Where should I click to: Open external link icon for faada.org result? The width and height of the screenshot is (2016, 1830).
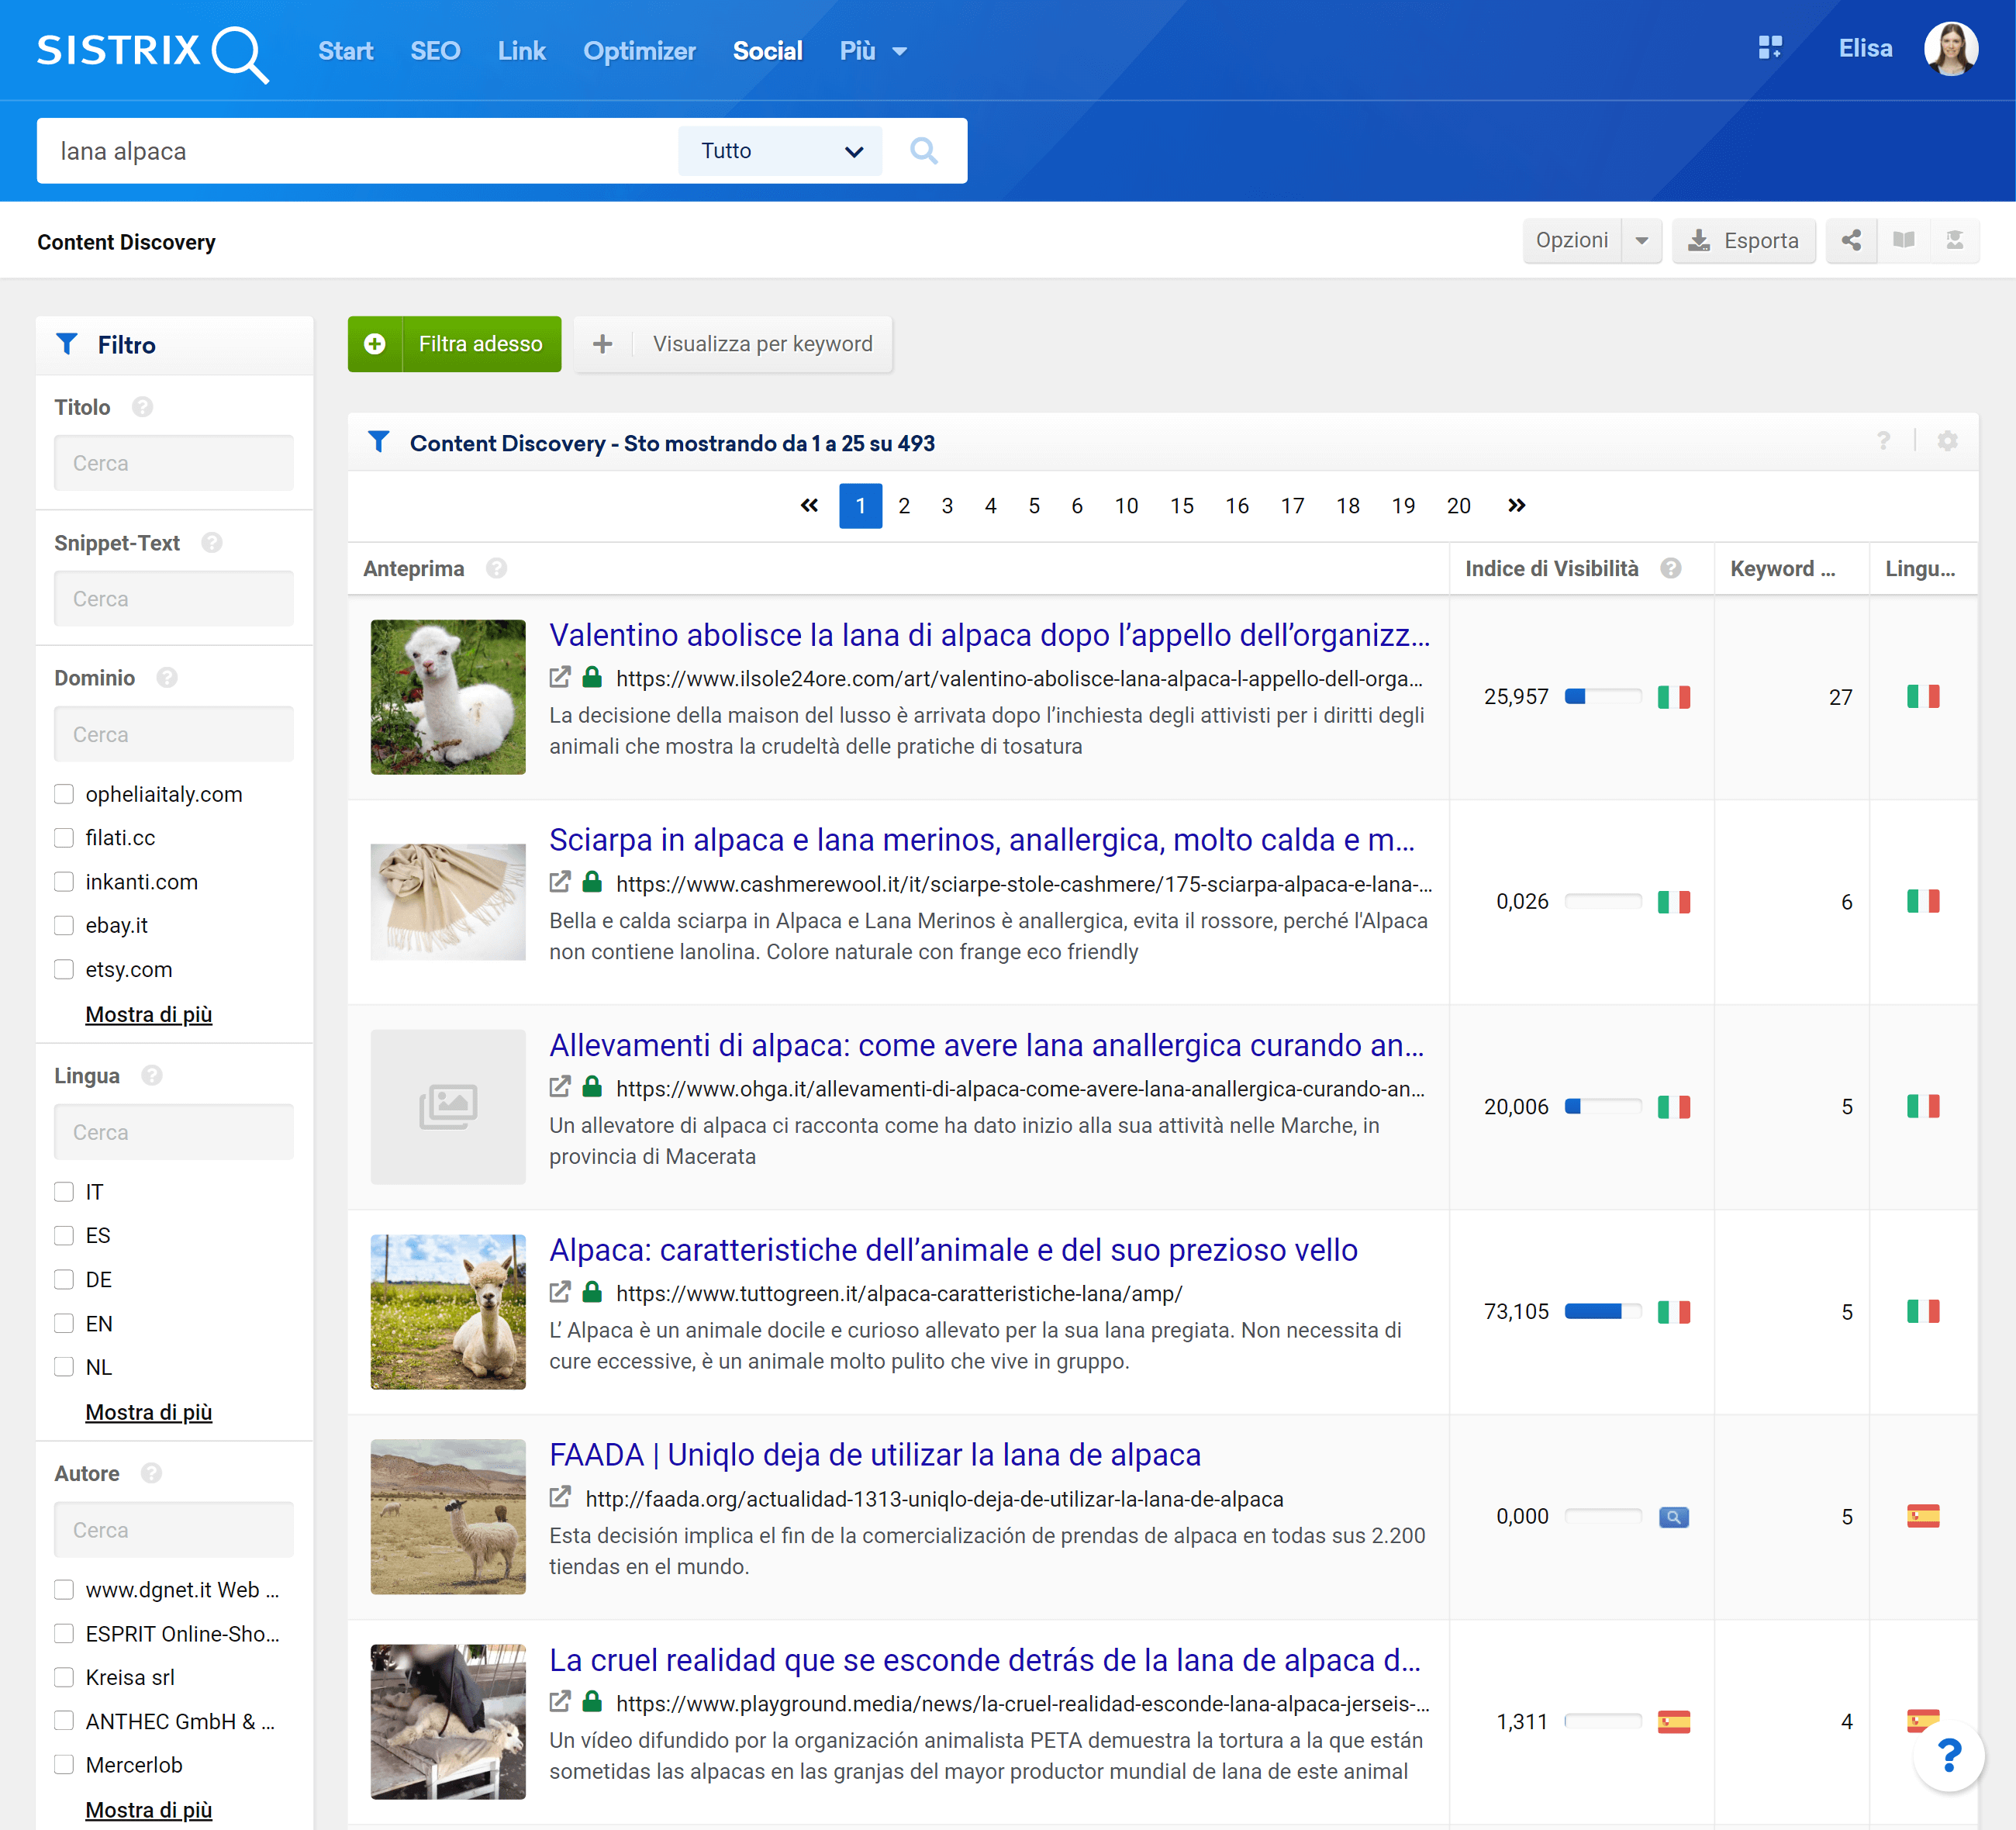tap(560, 1498)
